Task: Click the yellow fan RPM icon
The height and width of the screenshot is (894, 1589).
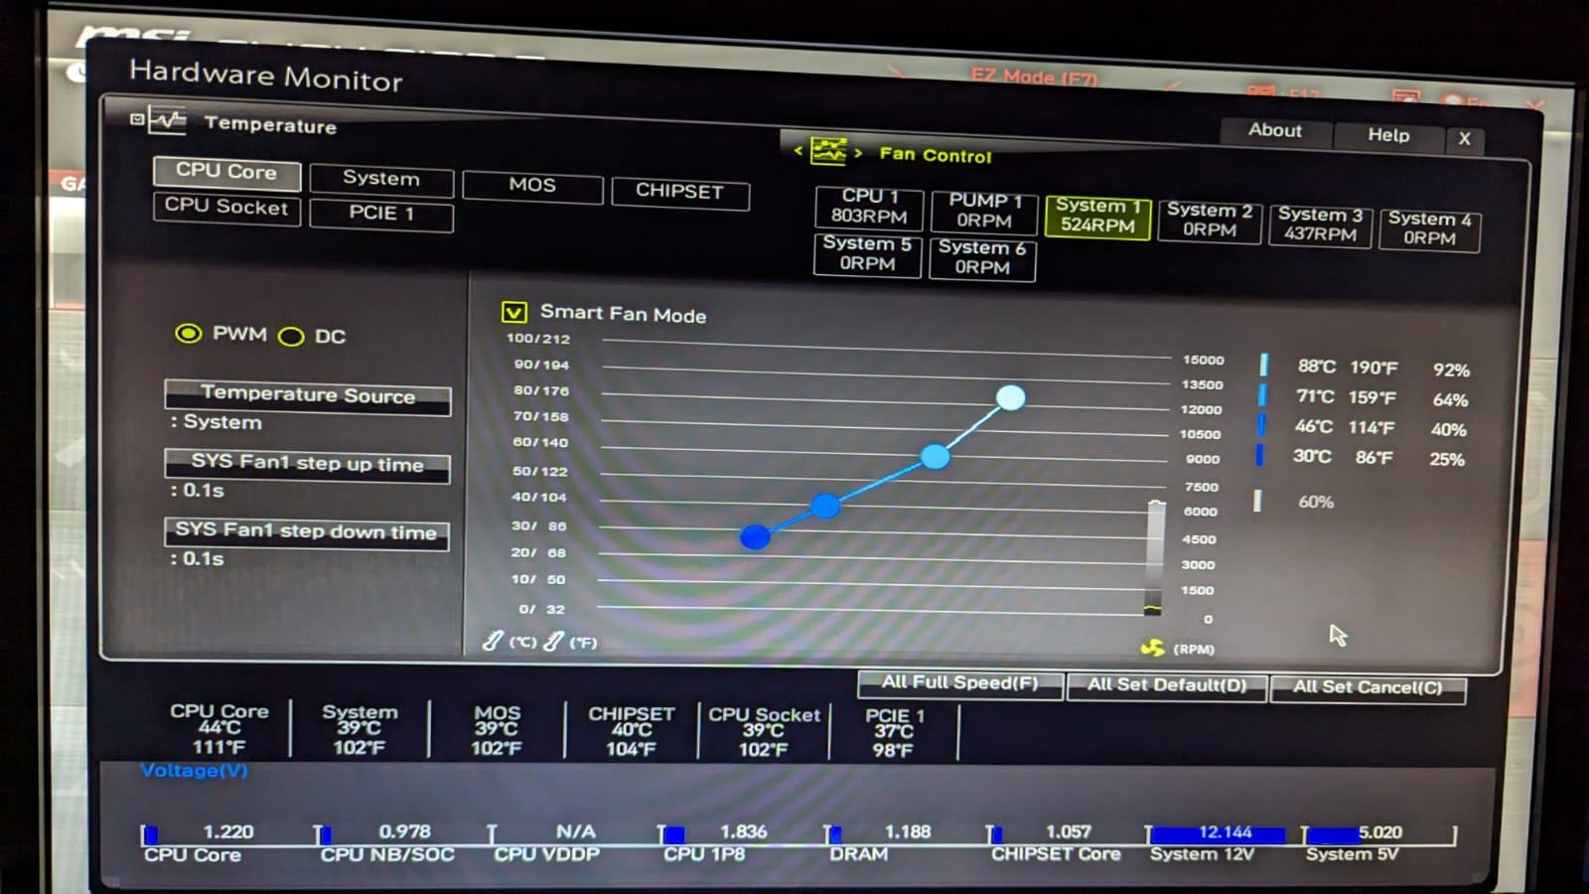Action: [x=1152, y=648]
